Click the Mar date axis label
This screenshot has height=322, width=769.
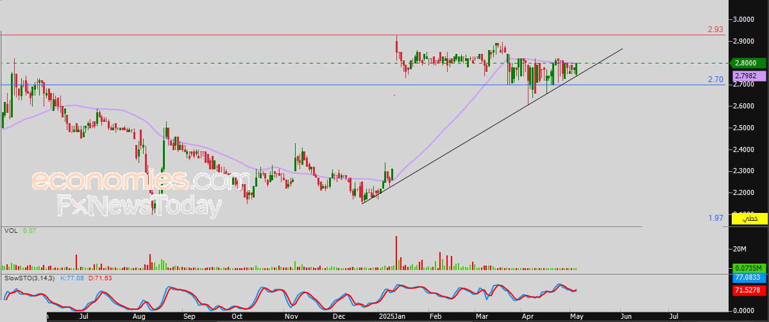point(481,318)
